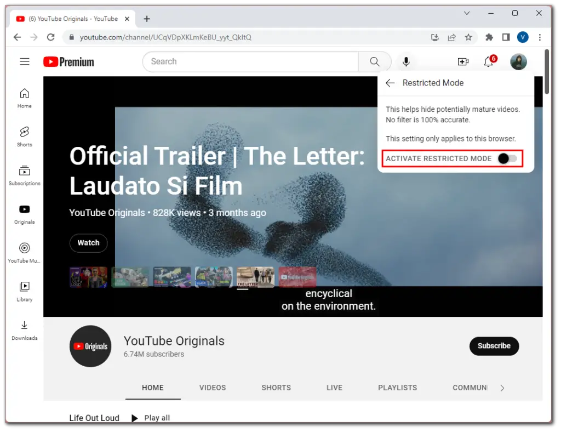Select the COMMUNITY channel tab
Viewport: 561px width, 432px height.
coord(470,388)
